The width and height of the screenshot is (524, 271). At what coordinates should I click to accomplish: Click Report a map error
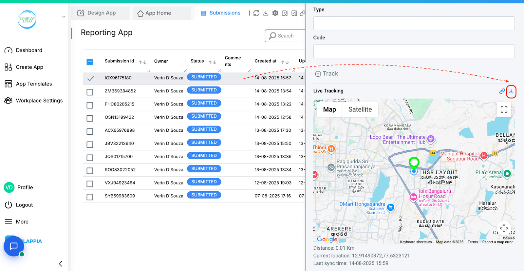point(497,242)
